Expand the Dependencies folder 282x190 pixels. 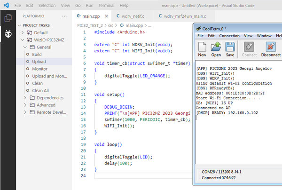(x=25, y=98)
